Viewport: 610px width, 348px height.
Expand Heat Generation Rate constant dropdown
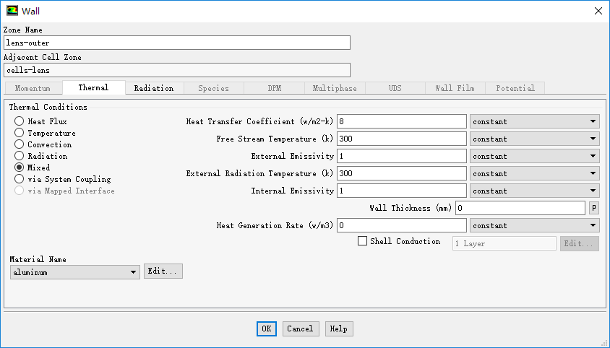(534, 225)
